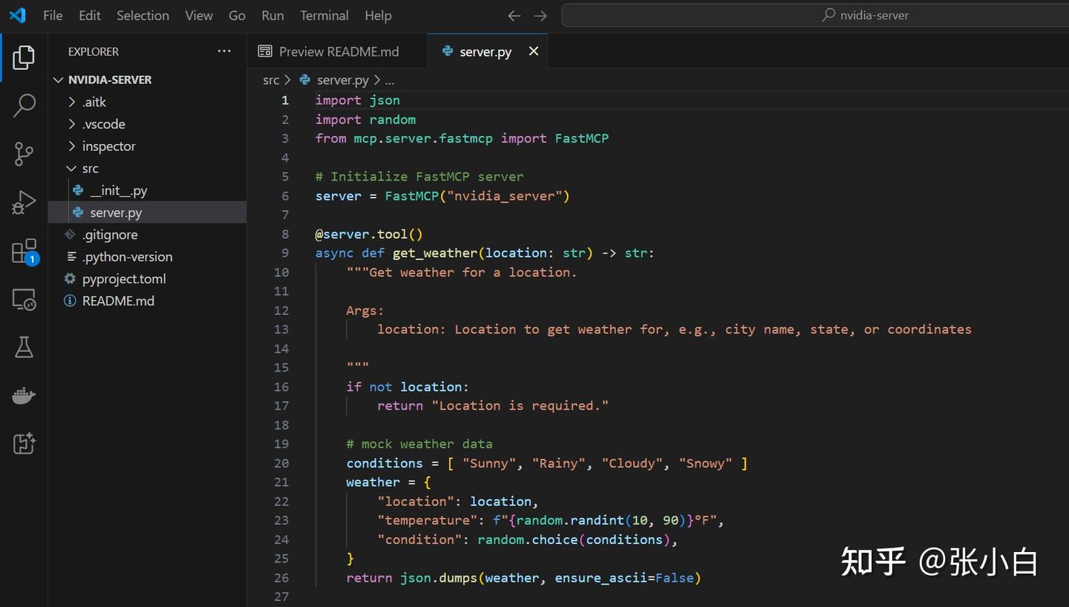Open the Terminal menu
Screen dimensions: 1069x607
324,16
